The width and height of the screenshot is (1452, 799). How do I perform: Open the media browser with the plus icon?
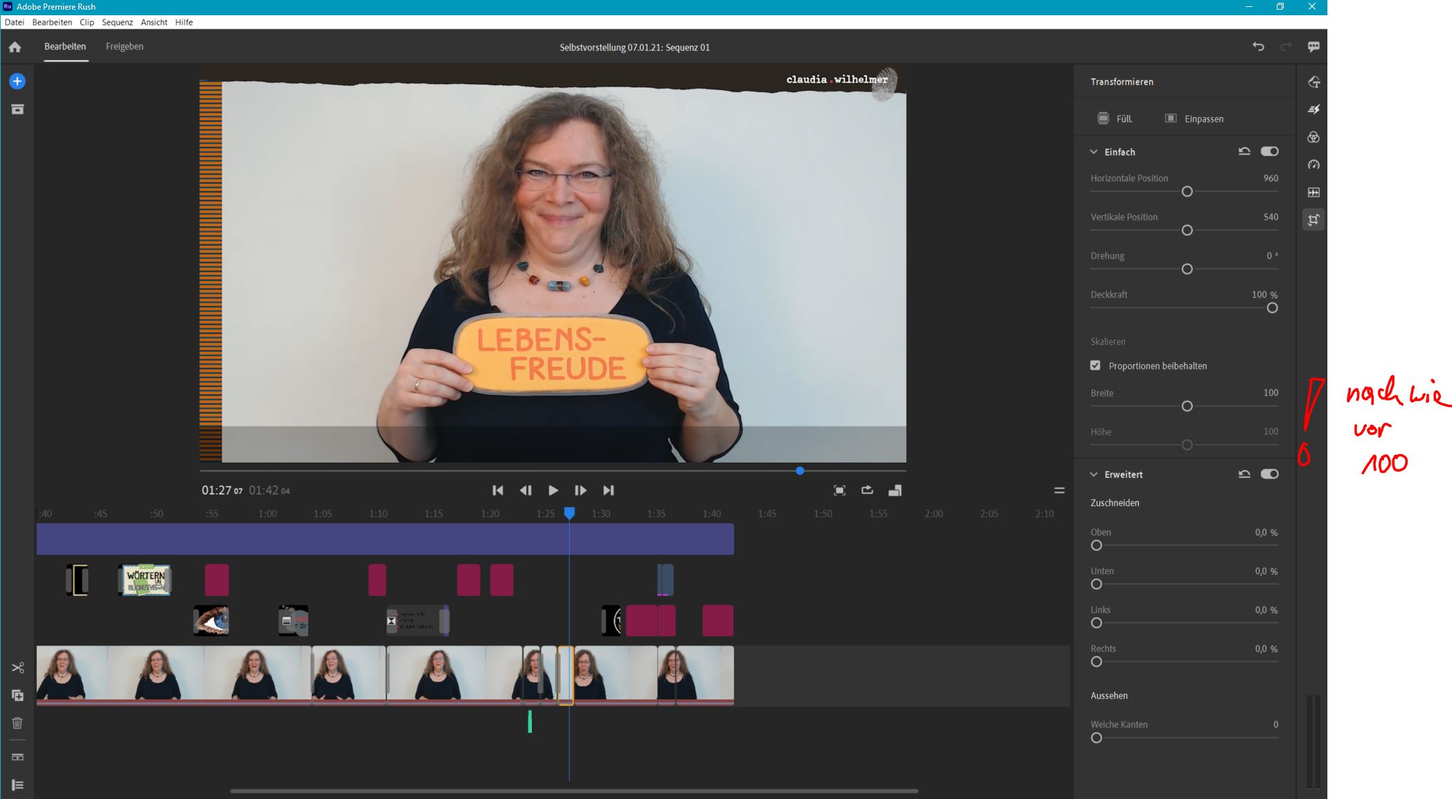pyautogui.click(x=17, y=81)
